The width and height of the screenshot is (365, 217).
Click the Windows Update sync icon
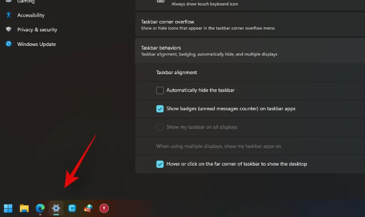9,44
